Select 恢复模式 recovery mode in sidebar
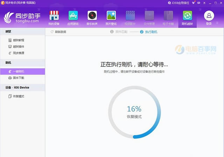Image resolution: width=224 pixels, height=157 pixels. (x=18, y=96)
